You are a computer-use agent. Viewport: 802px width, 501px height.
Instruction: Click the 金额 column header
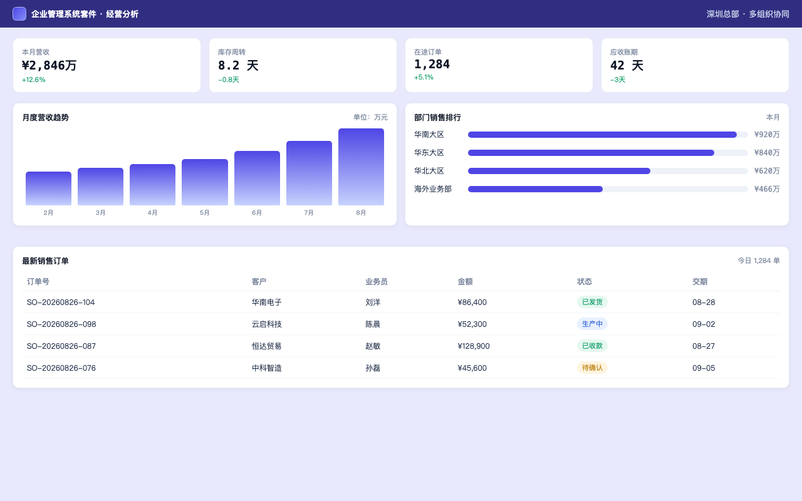pyautogui.click(x=465, y=282)
